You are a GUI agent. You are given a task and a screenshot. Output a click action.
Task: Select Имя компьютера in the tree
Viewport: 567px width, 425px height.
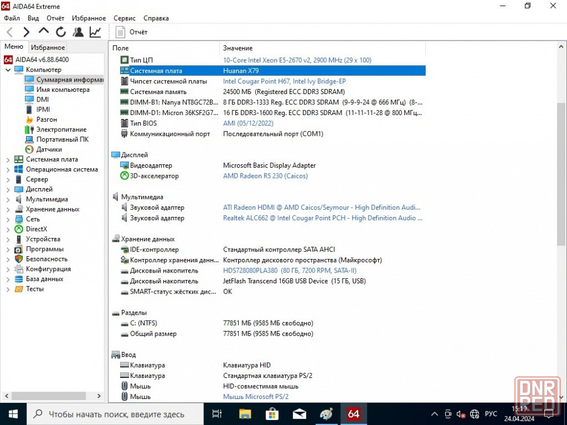pos(63,90)
